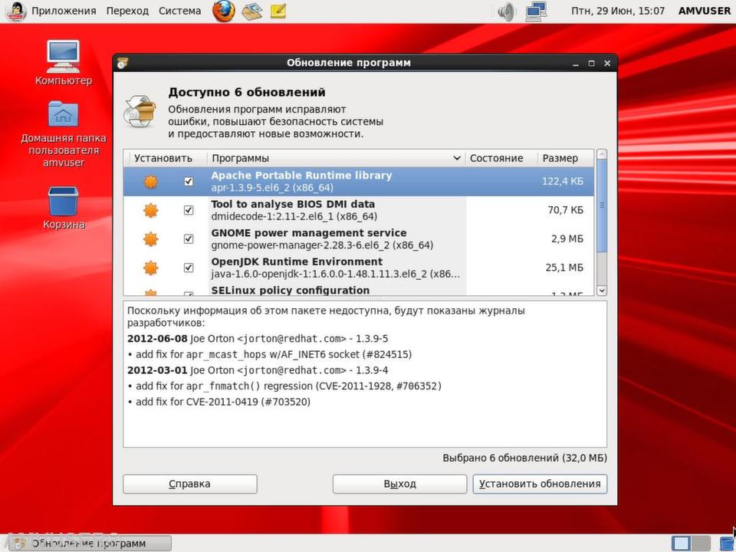Switch to the second workspace in the switcher
736x552 pixels.
pos(700,544)
